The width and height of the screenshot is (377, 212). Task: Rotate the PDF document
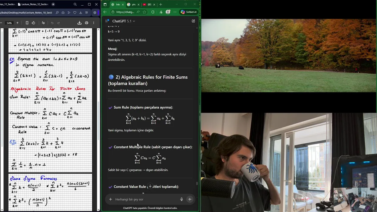(33, 23)
